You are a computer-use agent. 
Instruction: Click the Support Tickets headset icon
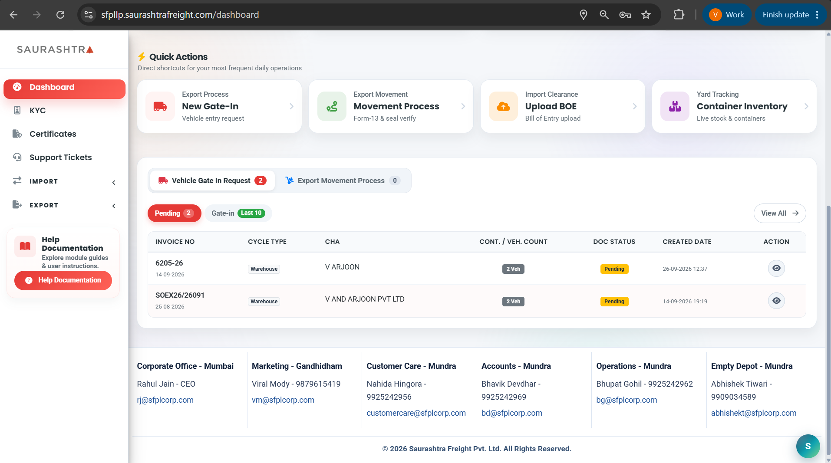pyautogui.click(x=17, y=157)
